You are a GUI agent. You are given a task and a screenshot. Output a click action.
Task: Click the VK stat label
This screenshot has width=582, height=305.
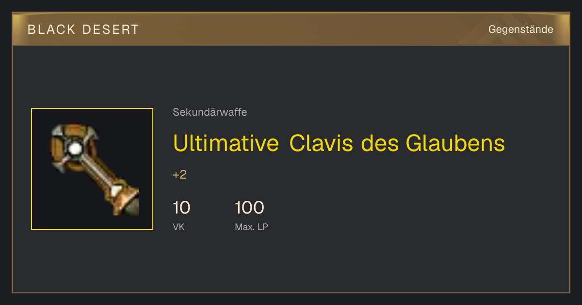coord(178,227)
